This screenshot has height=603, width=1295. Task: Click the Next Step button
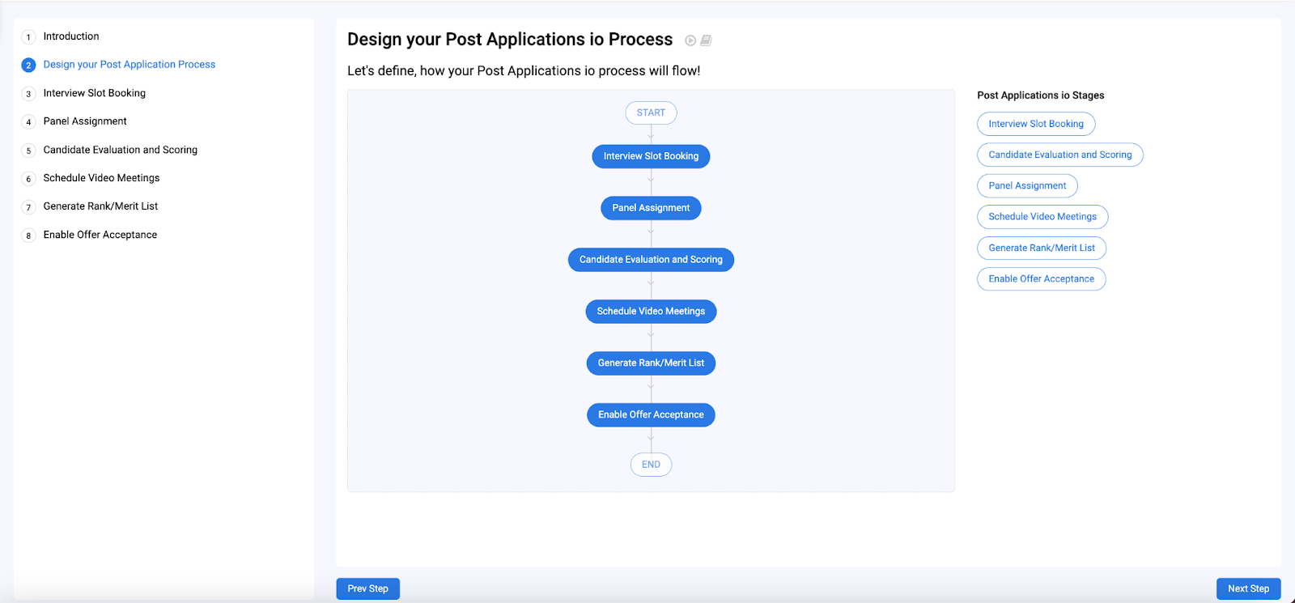point(1247,588)
